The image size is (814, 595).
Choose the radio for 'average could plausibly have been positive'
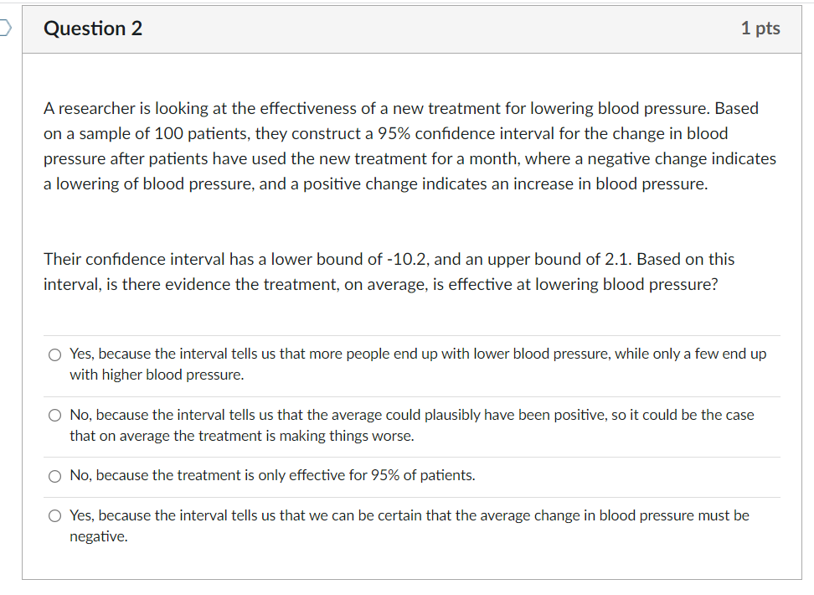54,416
